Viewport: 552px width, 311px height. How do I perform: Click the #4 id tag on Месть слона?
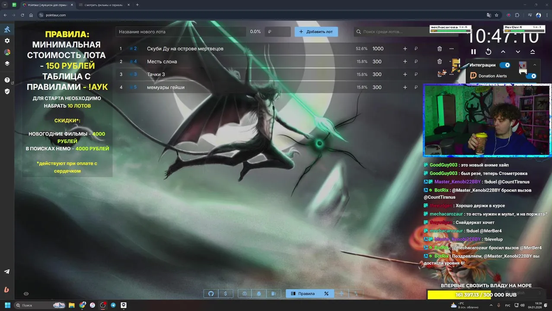click(133, 61)
